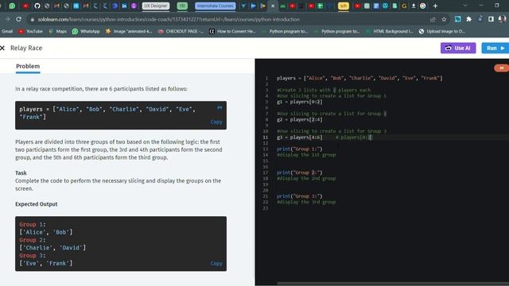Open the WhatsApp bookmark
Viewport: 509px width, 286px height.
point(86,32)
